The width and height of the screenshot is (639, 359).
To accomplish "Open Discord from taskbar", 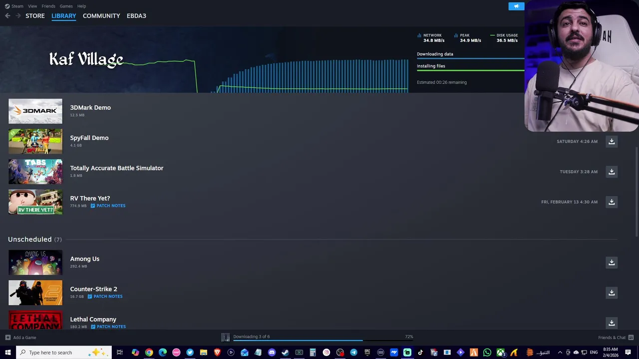I will (x=272, y=353).
